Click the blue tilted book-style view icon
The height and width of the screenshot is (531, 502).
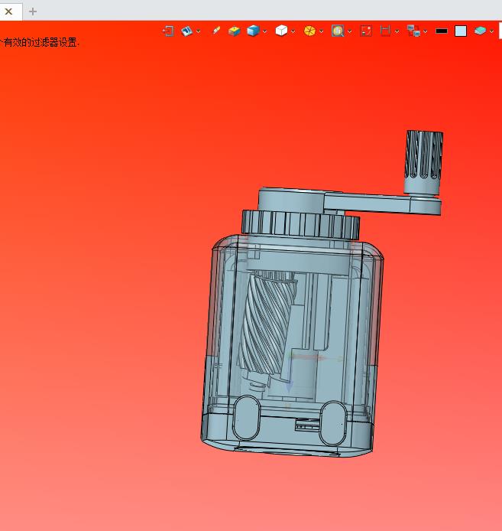186,31
